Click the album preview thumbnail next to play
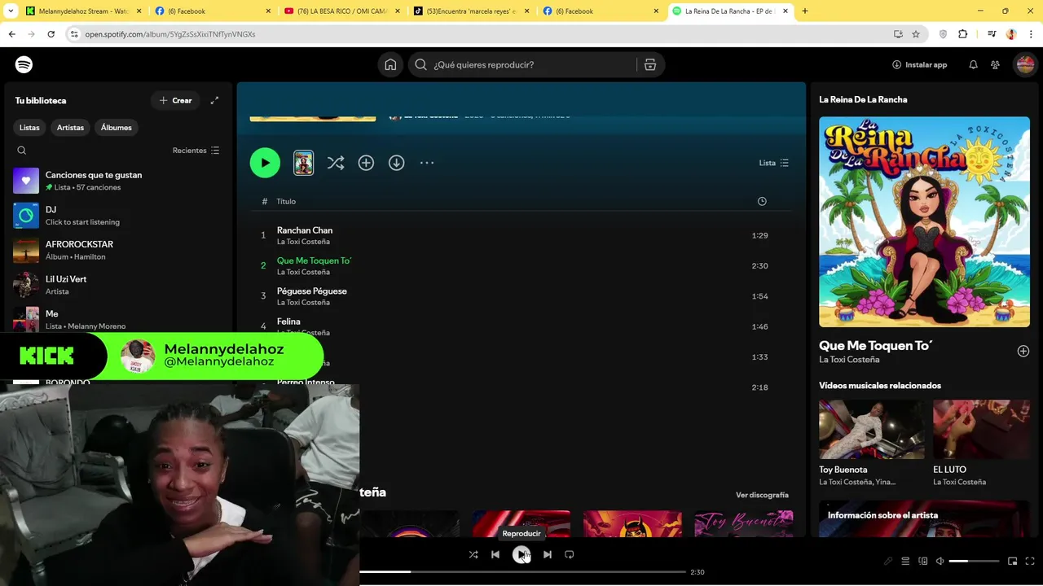Viewport: 1043px width, 586px height. pos(303,163)
